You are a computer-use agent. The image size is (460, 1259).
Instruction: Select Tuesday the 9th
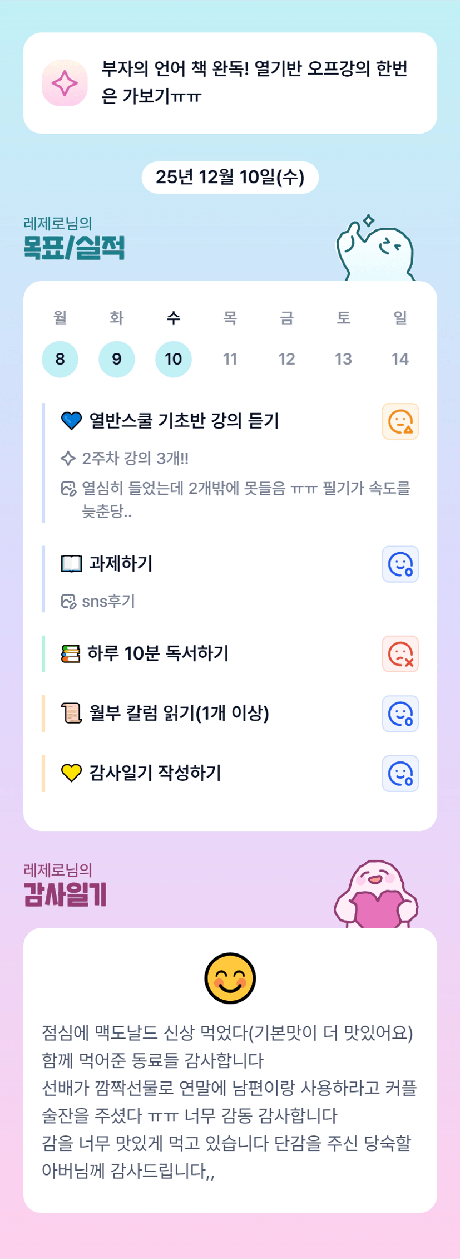point(117,359)
